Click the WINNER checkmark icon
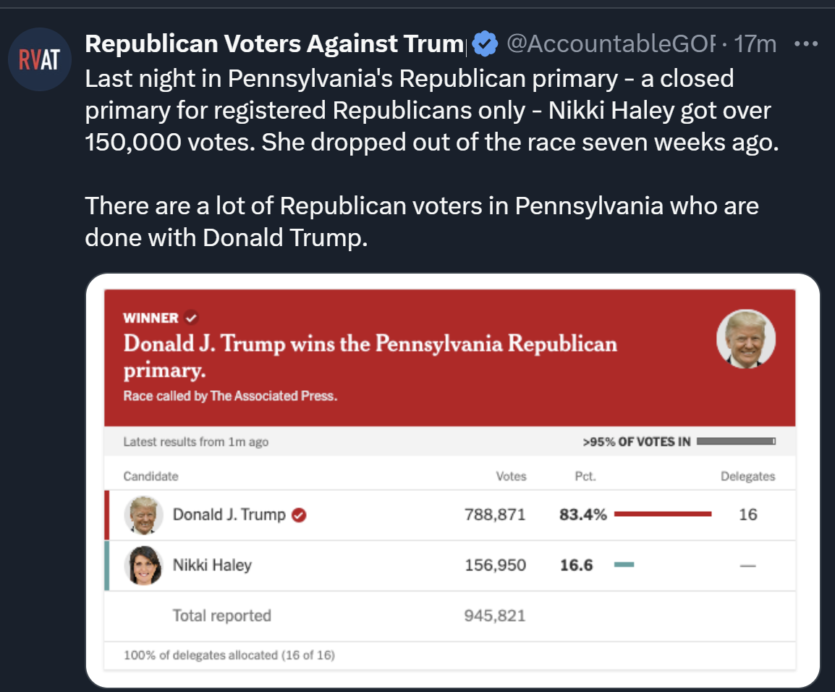 point(191,318)
